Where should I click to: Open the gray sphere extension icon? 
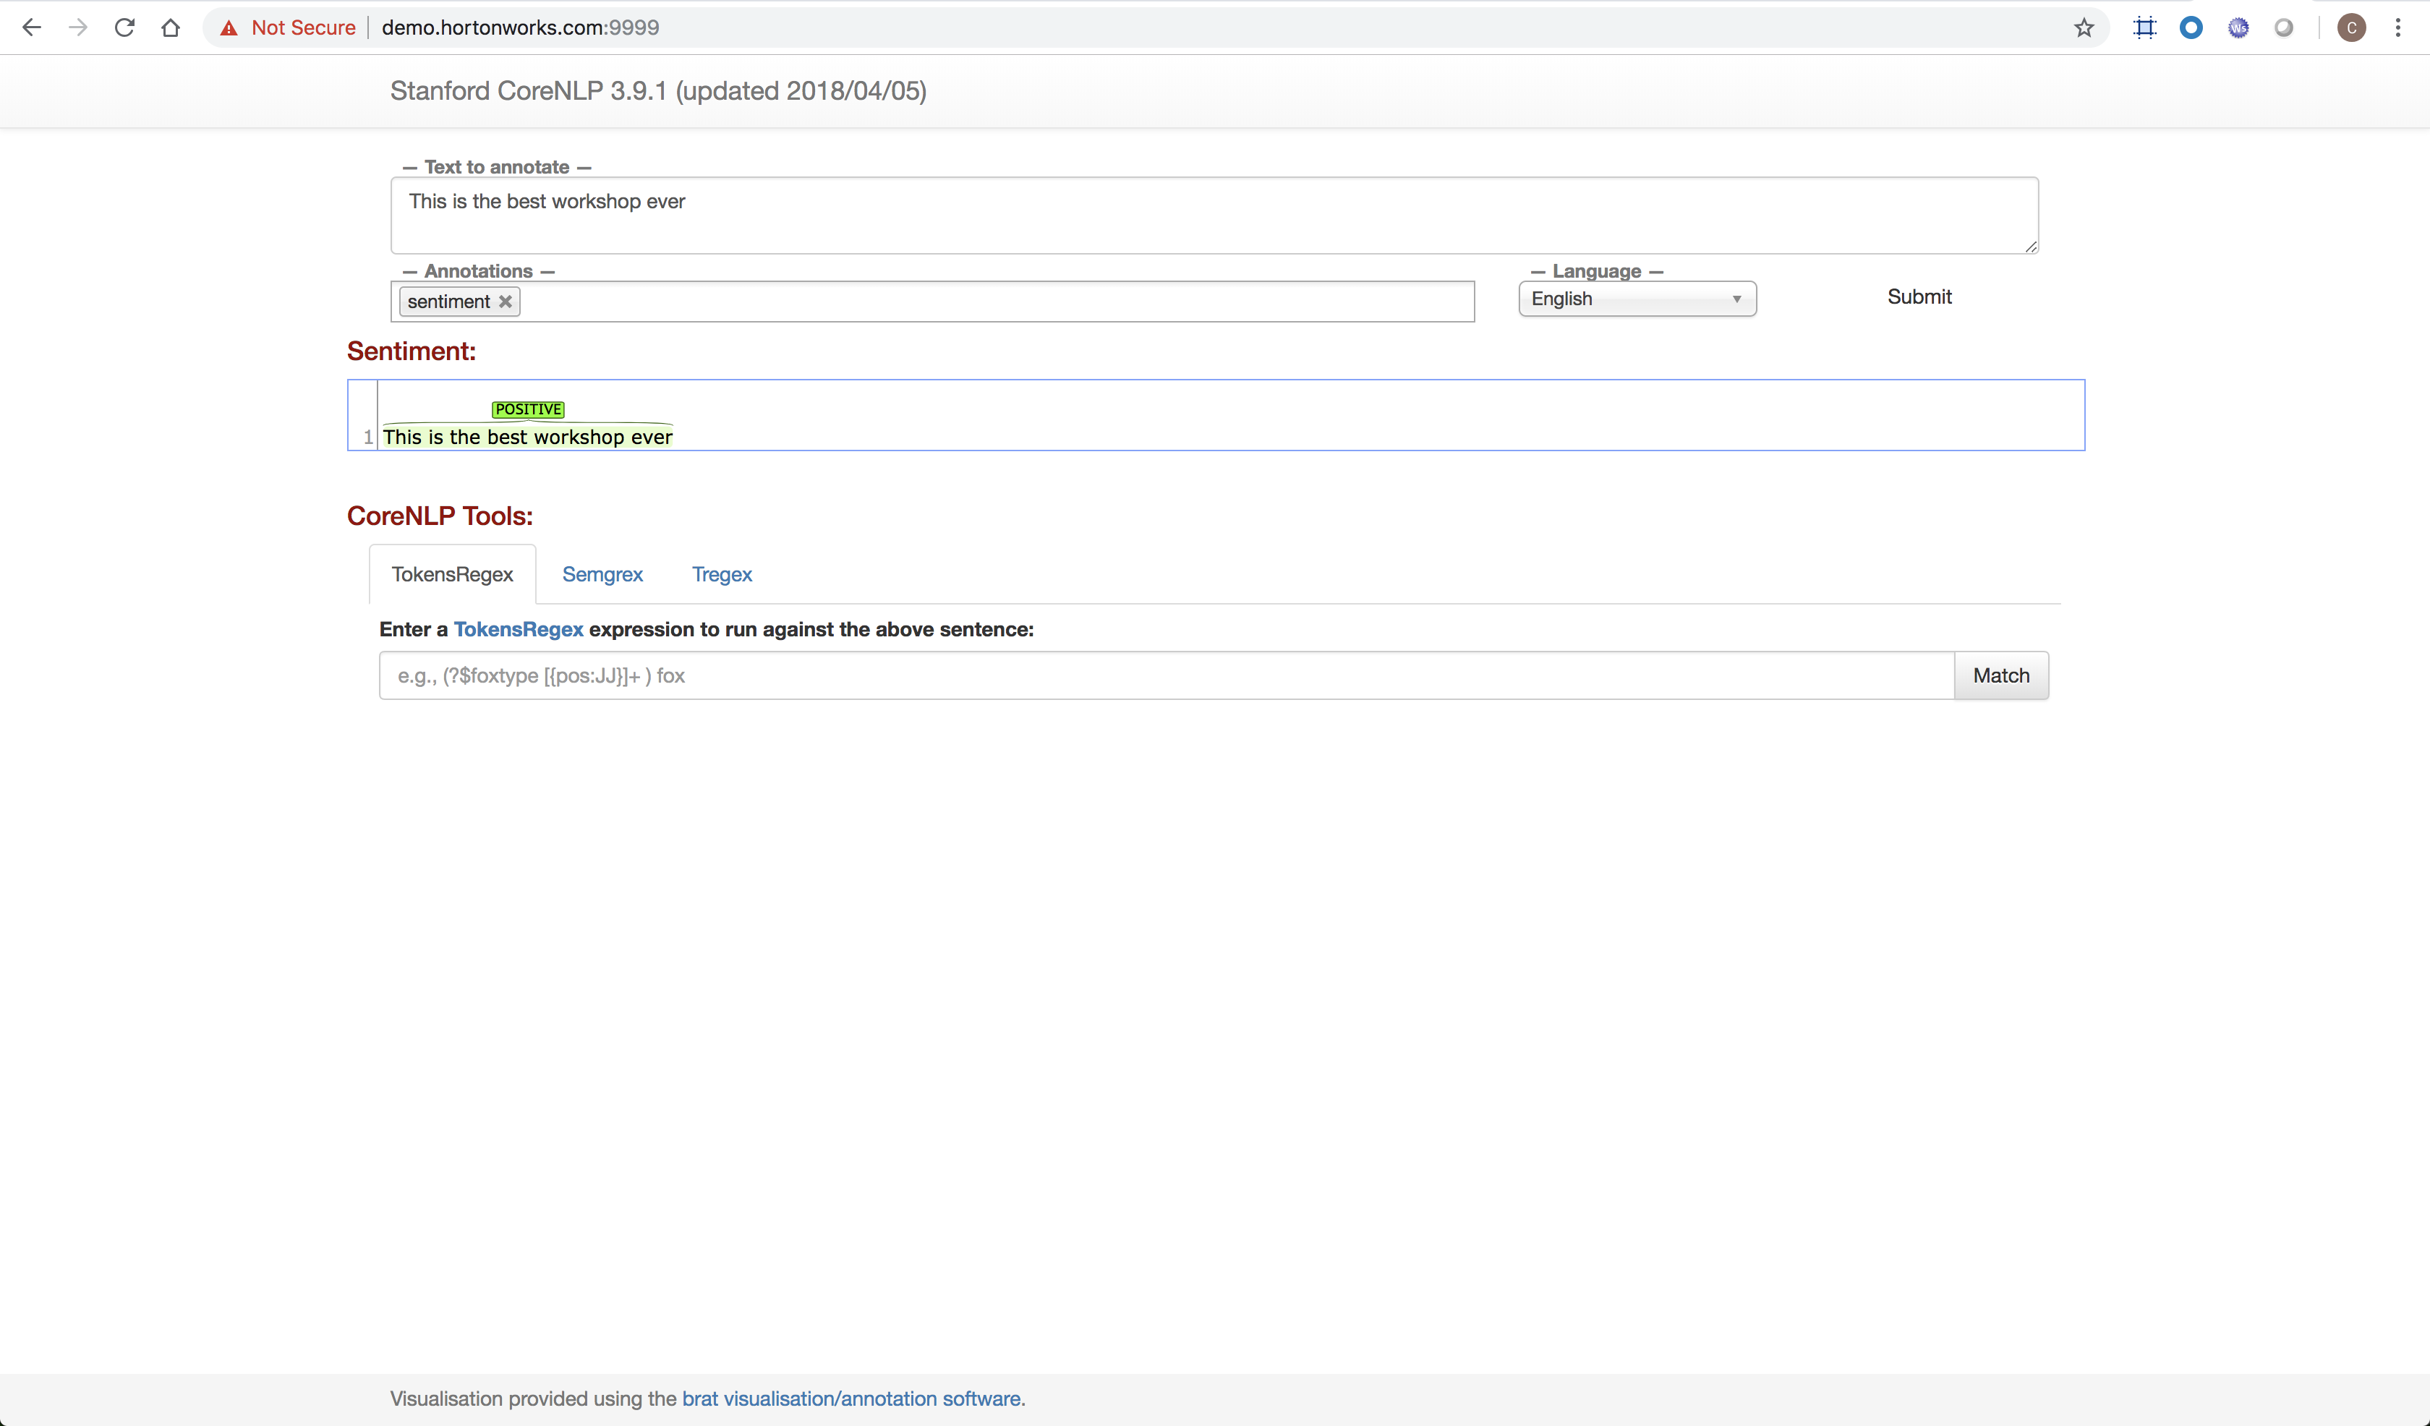coord(2283,28)
